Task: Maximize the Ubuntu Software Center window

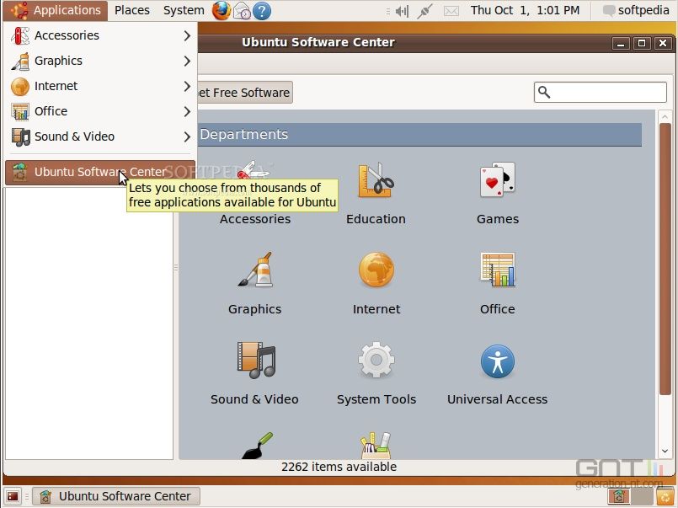Action: 642,43
